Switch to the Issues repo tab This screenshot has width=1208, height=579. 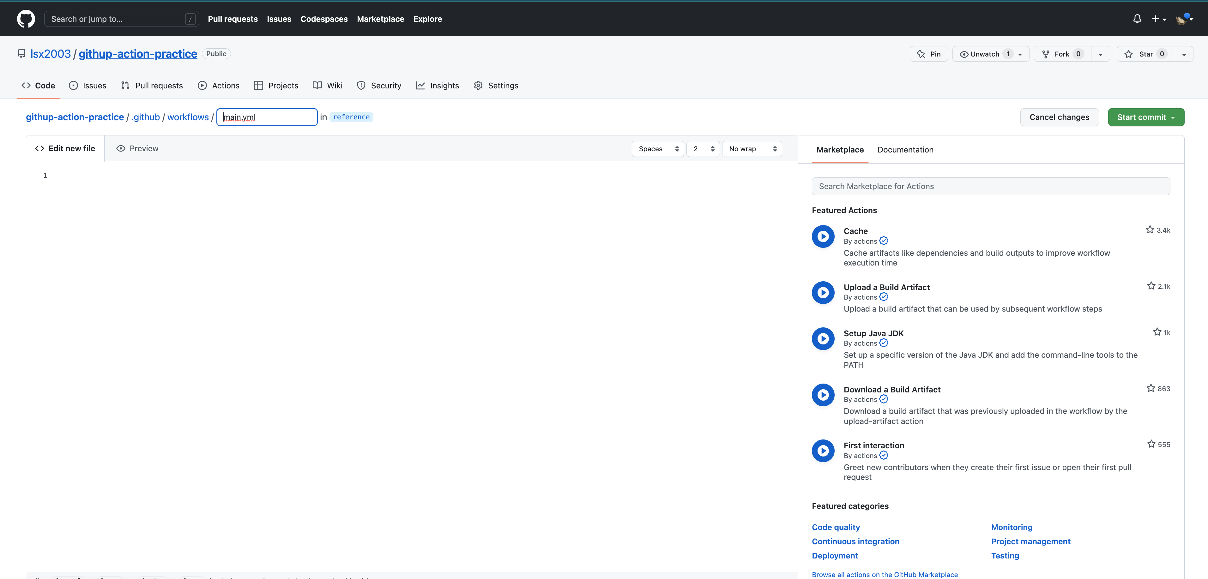click(x=87, y=85)
